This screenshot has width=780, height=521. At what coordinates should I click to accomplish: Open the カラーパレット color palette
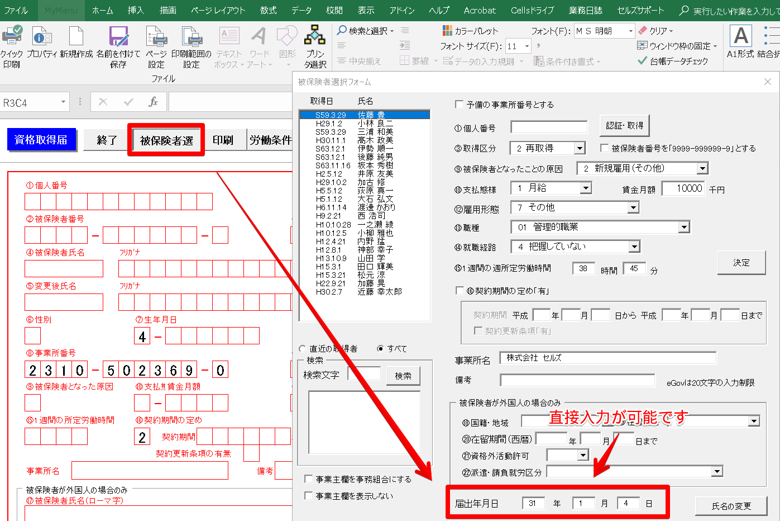click(x=470, y=31)
